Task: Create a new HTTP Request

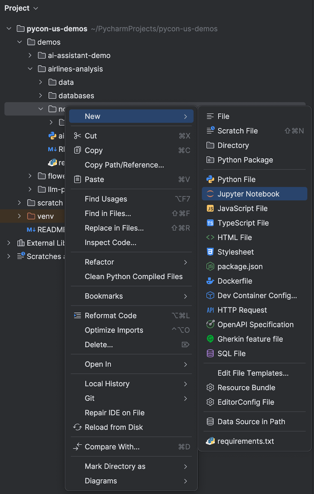Action: [242, 310]
